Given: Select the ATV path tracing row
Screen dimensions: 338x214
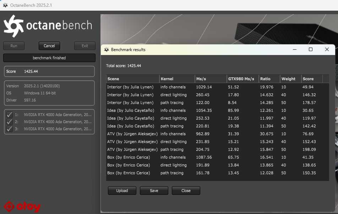Looking at the screenshot, I should 218,149.
